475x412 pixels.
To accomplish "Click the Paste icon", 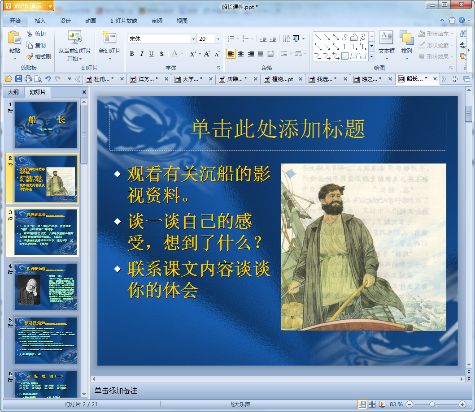I will [14, 39].
